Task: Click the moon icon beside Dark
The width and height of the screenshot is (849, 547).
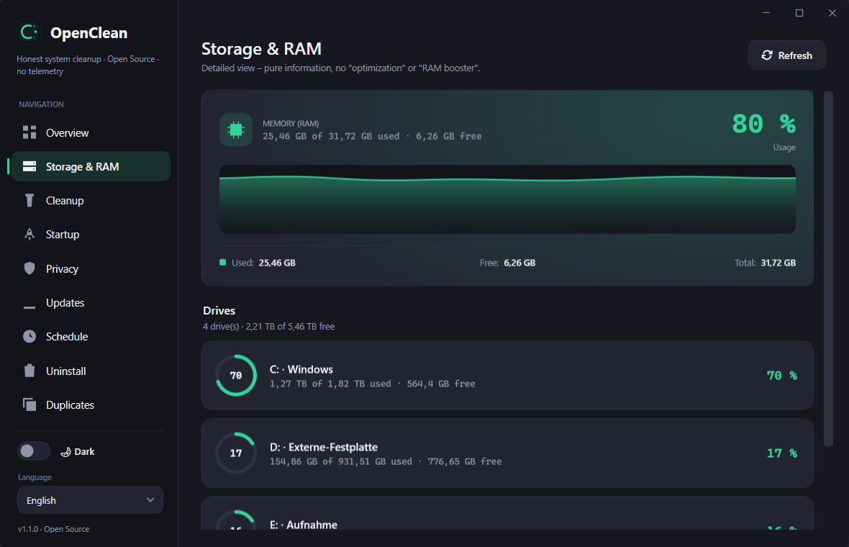Action: 65,452
